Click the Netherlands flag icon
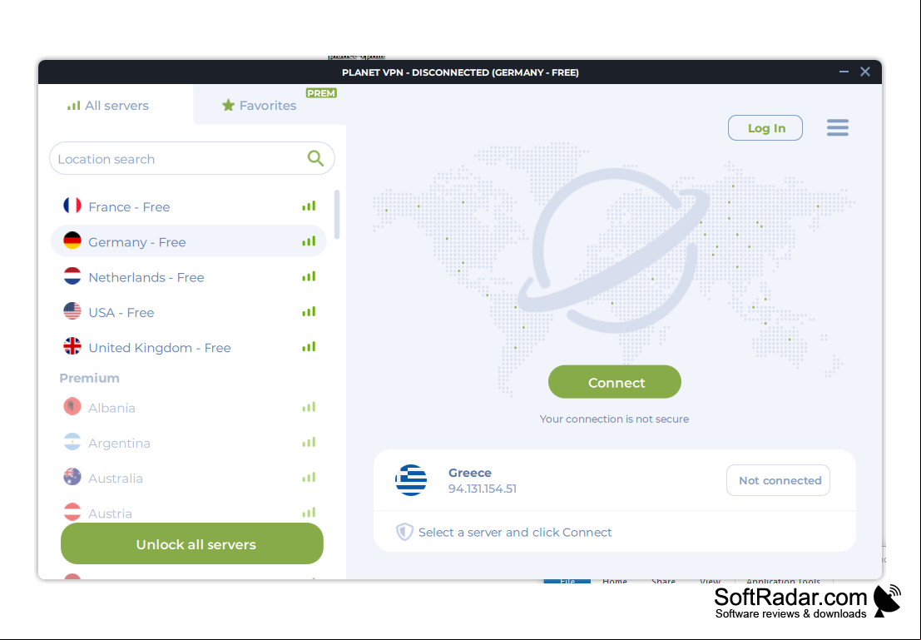The image size is (921, 640). (x=72, y=275)
